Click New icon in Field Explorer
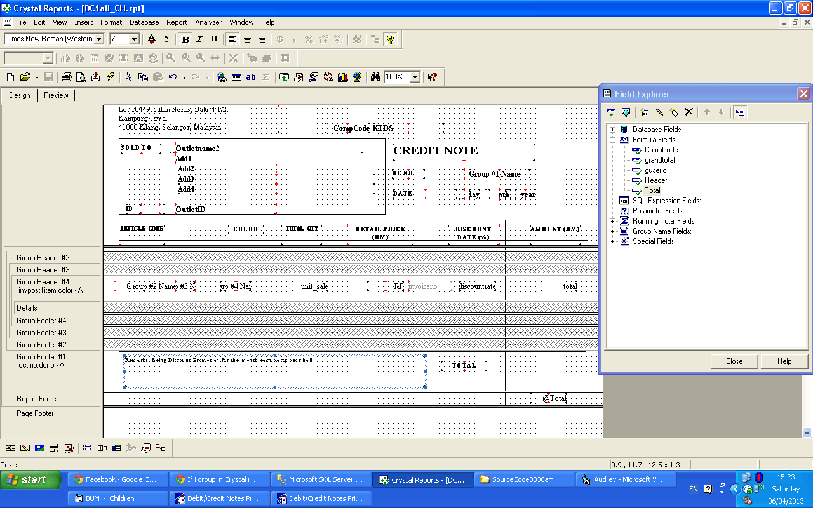Image resolution: width=813 pixels, height=508 pixels. click(645, 112)
